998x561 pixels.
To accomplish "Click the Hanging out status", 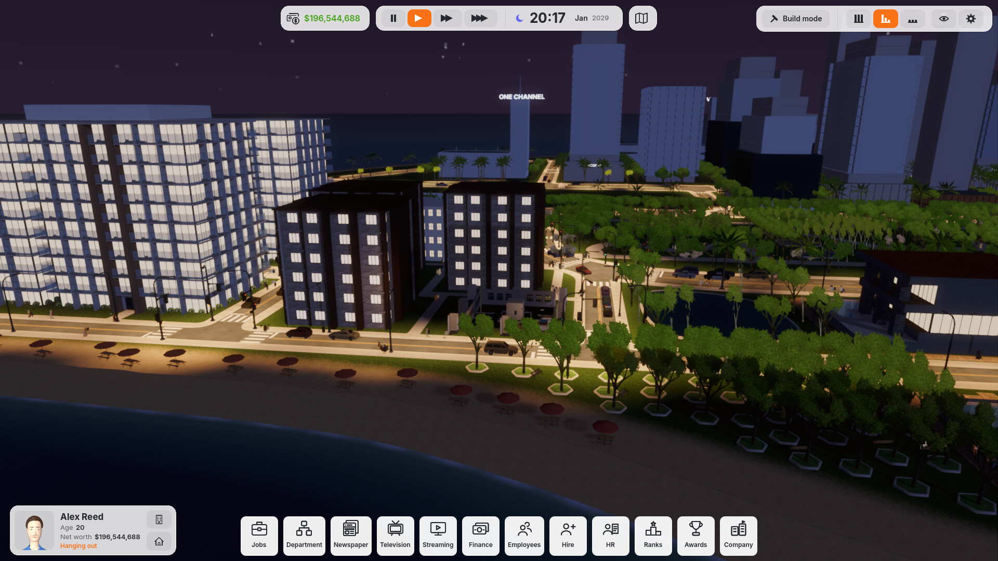I will (78, 546).
